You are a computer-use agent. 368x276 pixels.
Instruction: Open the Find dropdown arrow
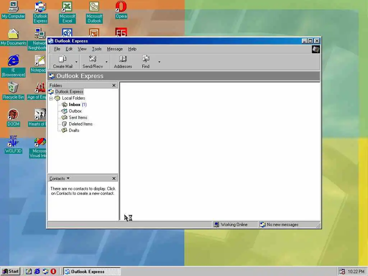coord(159,62)
